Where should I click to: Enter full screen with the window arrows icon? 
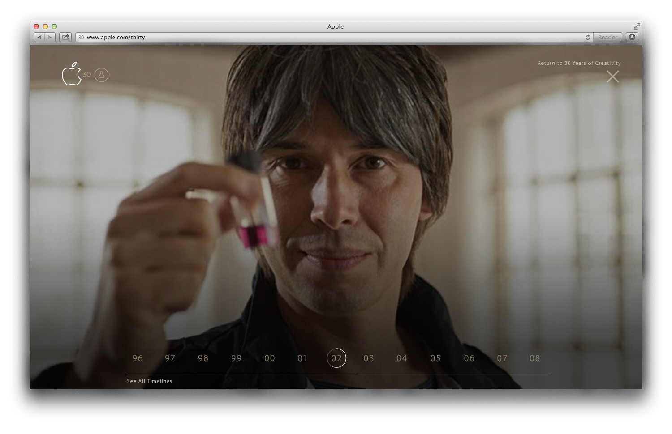[637, 26]
